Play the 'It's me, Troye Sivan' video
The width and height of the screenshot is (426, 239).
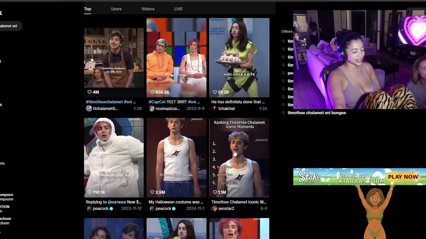(176, 158)
